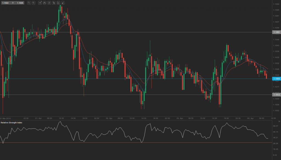The width and height of the screenshot is (281, 160).
Task: Select the blue 1.1022 current price tag
Action: [276, 78]
